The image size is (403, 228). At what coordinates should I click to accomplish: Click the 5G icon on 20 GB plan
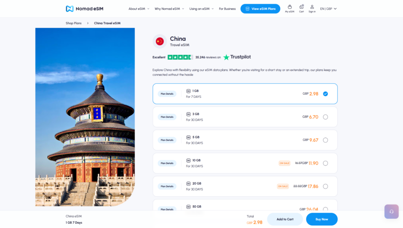[189, 183]
